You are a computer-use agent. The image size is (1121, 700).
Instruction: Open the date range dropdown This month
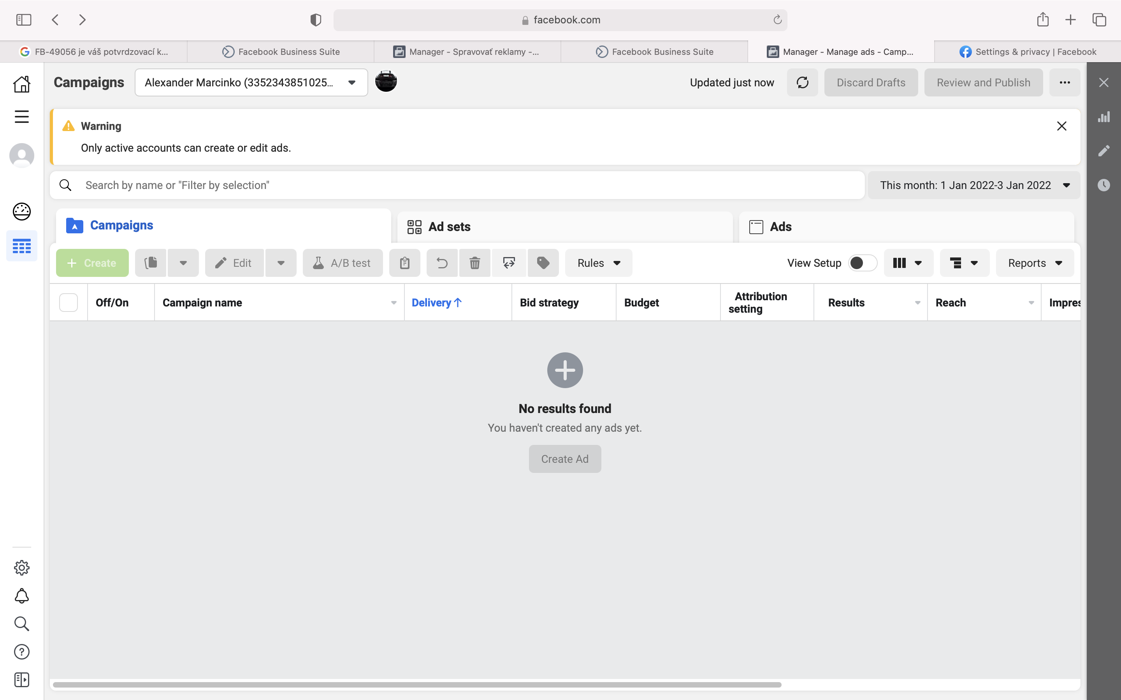click(x=974, y=185)
